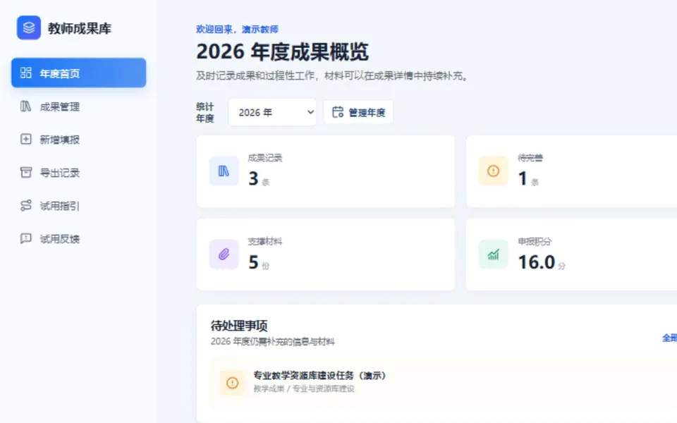Open 新增填报 menu item
Viewport: 677px width, 423px height.
tap(78, 140)
